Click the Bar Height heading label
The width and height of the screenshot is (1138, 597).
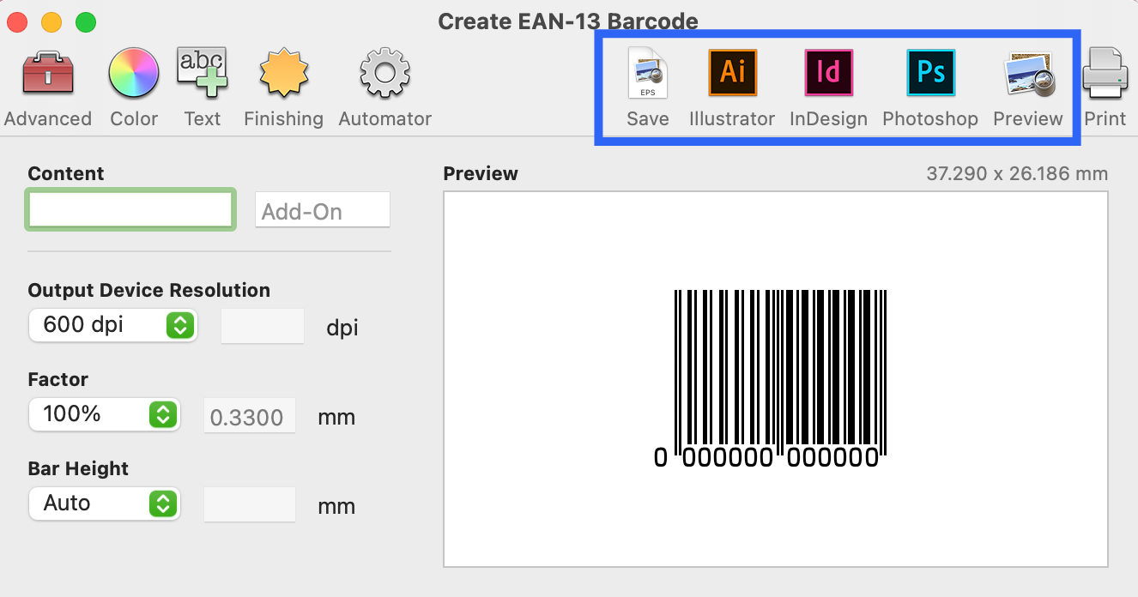tap(78, 468)
